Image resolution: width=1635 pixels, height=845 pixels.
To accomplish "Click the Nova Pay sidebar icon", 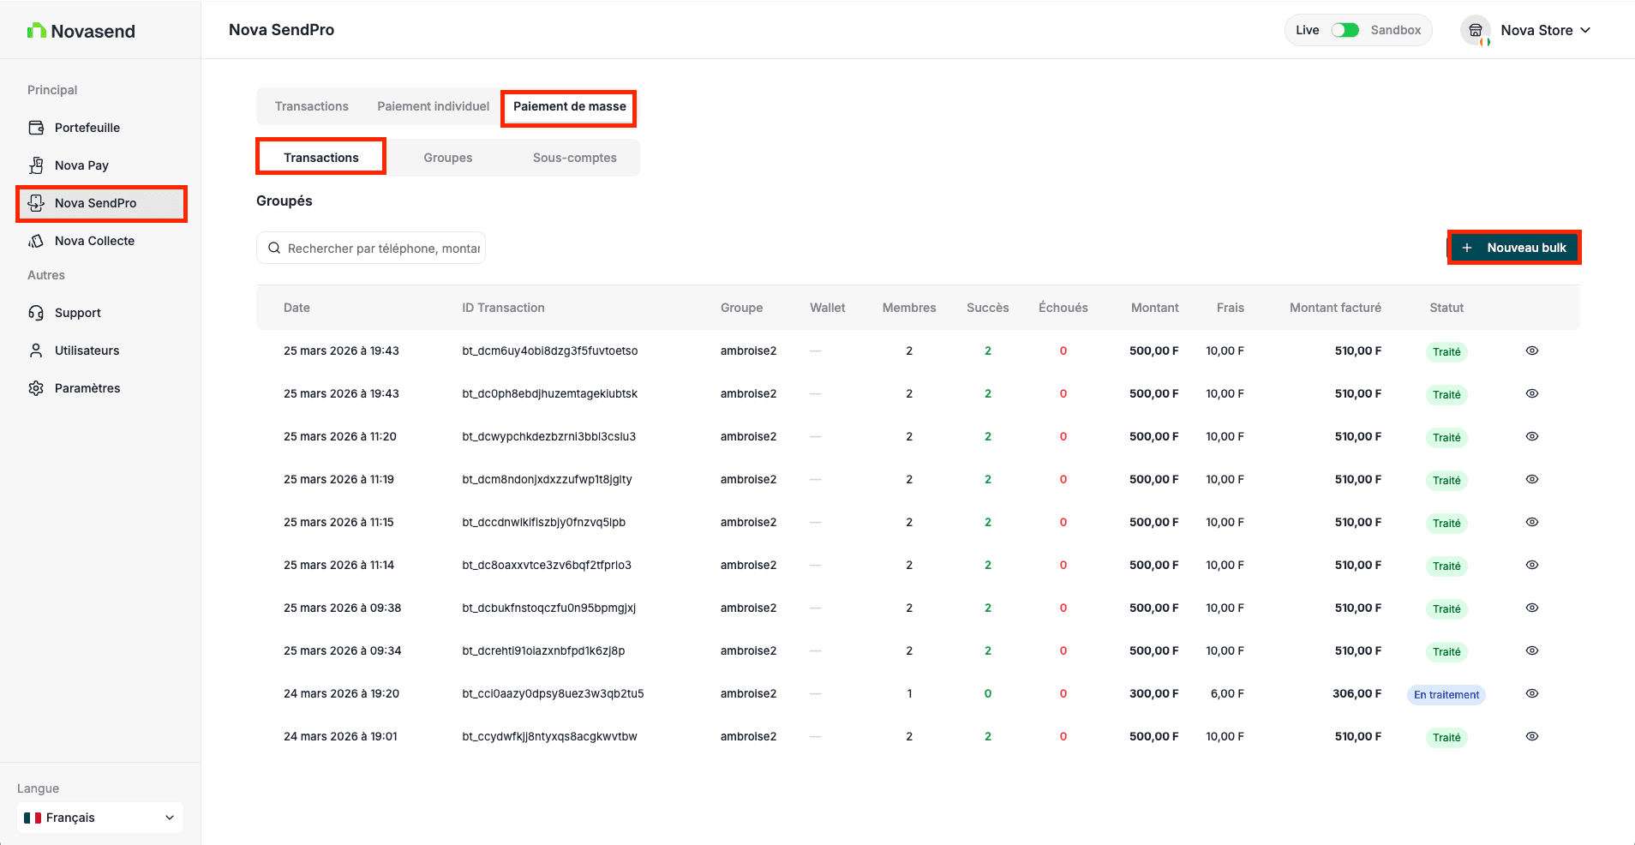I will point(36,165).
